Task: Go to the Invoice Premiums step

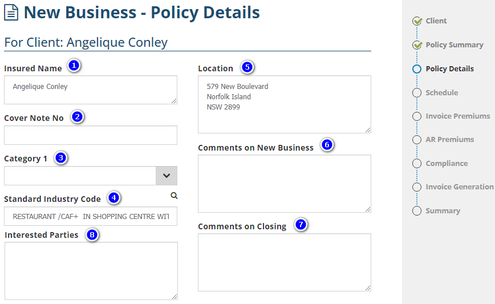Action: [x=457, y=116]
